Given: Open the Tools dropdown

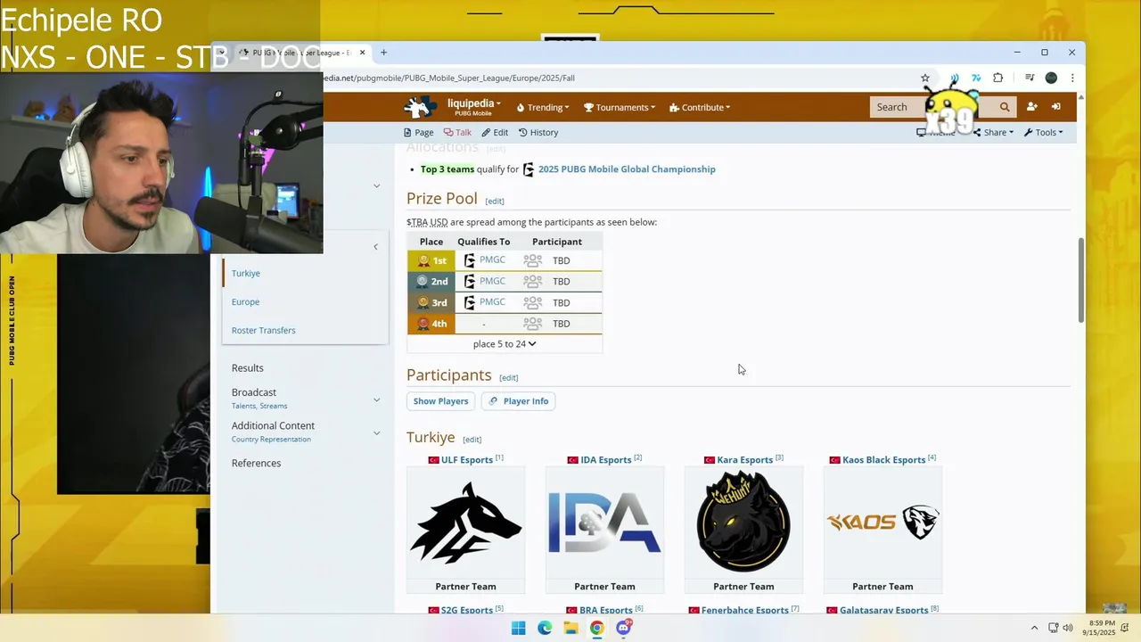Looking at the screenshot, I should (x=1043, y=132).
